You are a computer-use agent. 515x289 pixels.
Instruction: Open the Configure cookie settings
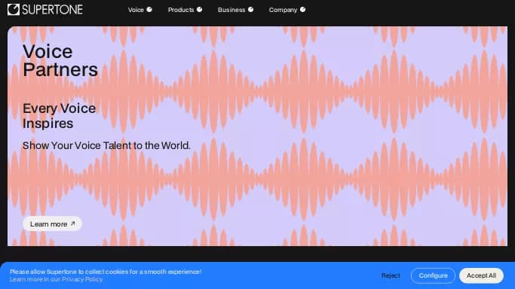[x=433, y=275]
